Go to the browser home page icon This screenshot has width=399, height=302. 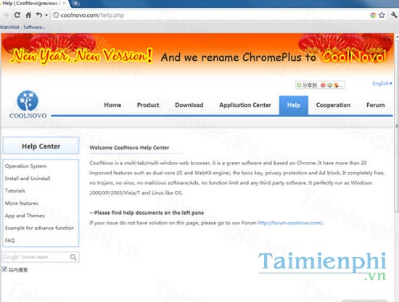pos(28,15)
